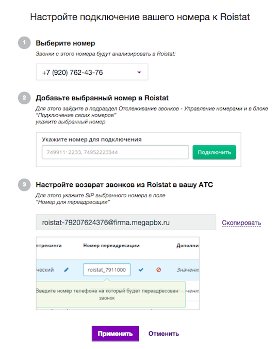Click the 'Номер переадресации' column header
The image size is (278, 349).
tap(111, 246)
